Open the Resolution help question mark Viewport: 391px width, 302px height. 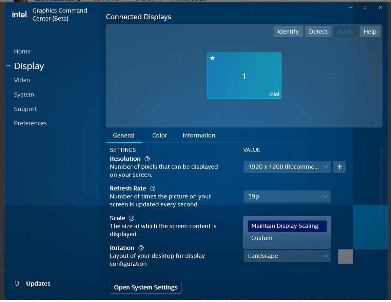coord(147,159)
